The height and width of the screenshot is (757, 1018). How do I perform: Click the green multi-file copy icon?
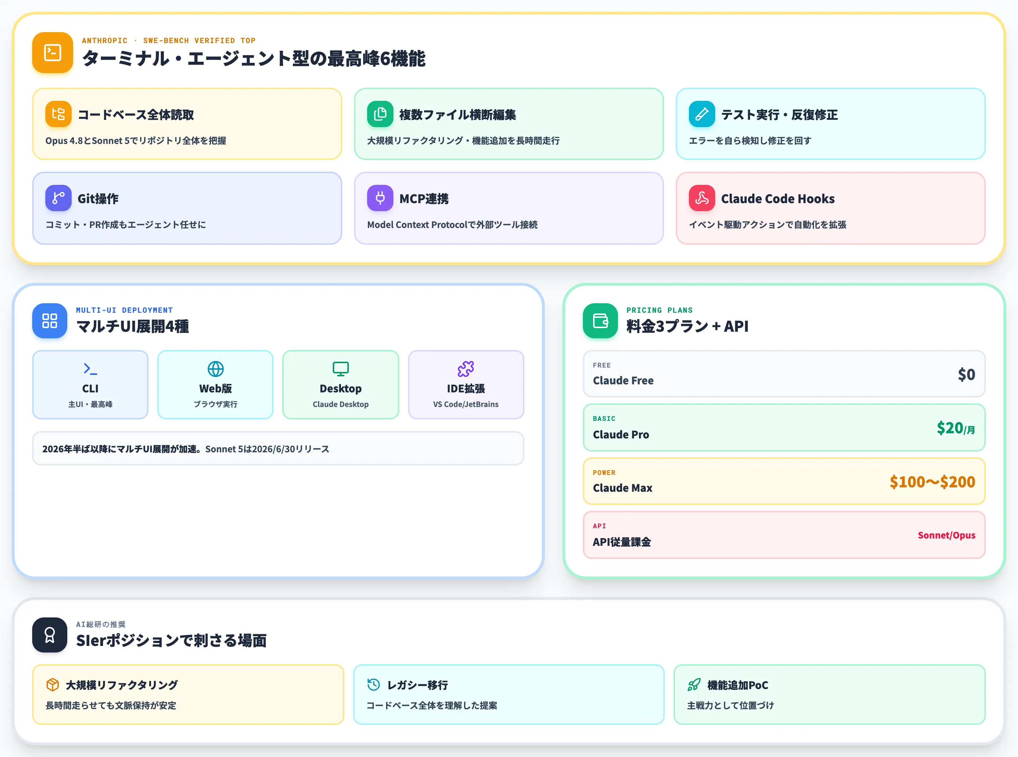coord(380,114)
